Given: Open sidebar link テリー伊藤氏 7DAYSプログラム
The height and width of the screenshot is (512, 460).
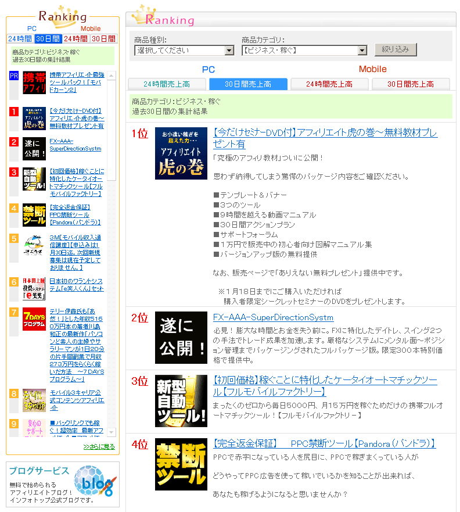Looking at the screenshot, I should [x=77, y=345].
